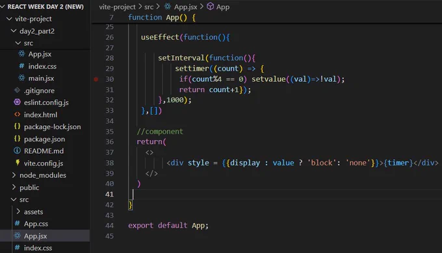
Task: Open README.md file
Action: coord(44,151)
